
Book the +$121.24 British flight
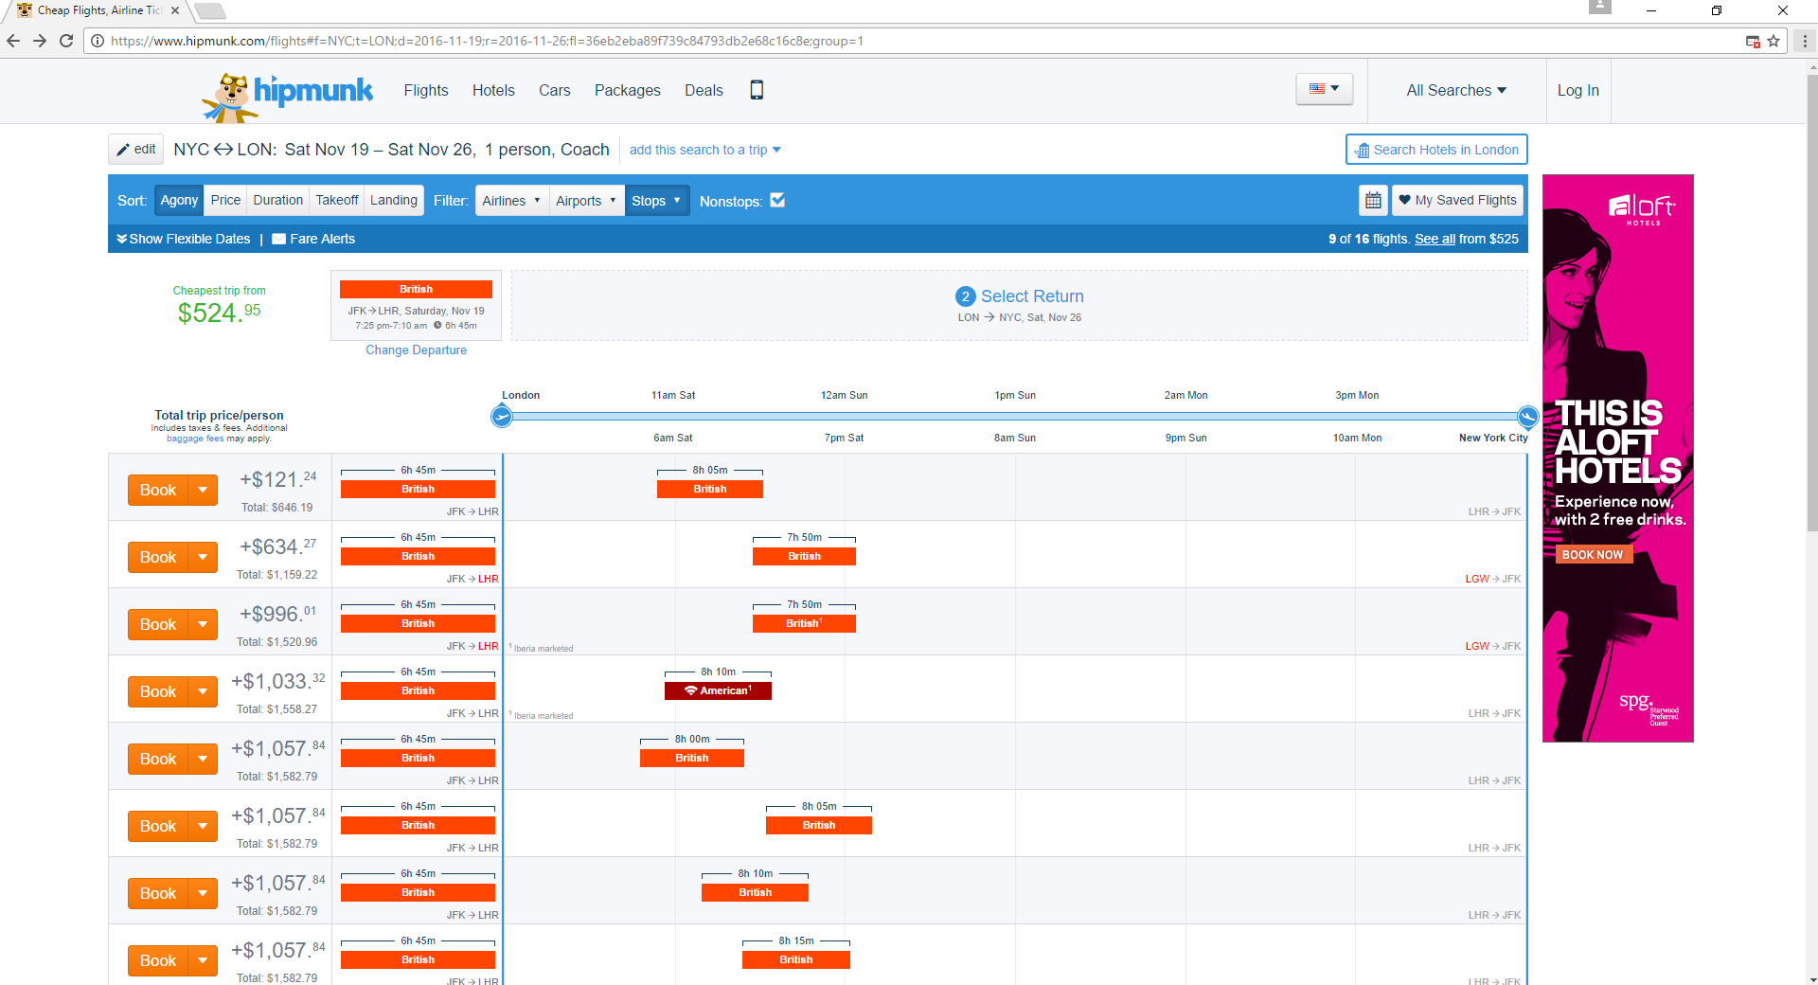click(x=158, y=491)
